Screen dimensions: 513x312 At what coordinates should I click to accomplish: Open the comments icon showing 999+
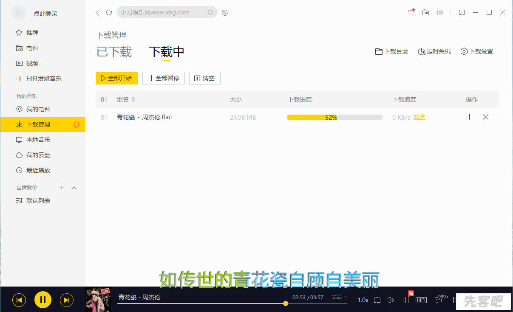click(438, 300)
